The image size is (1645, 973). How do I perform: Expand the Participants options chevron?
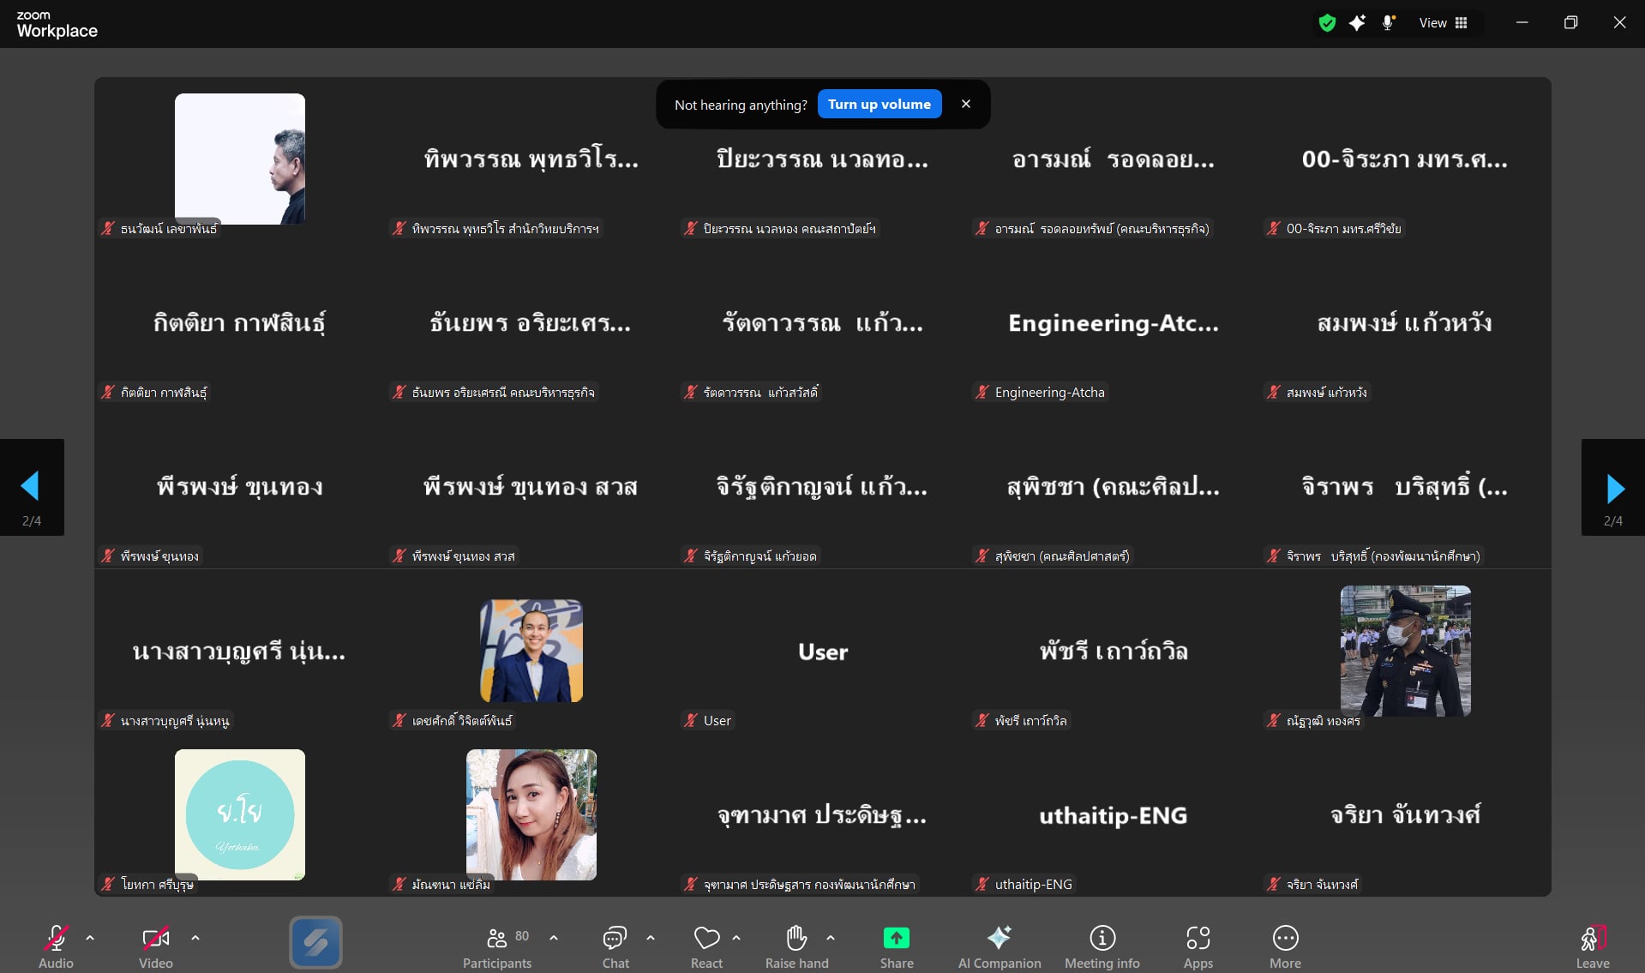click(554, 938)
